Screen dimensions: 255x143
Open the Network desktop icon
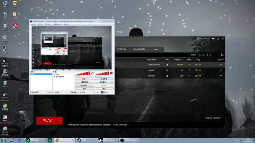tap(5, 16)
